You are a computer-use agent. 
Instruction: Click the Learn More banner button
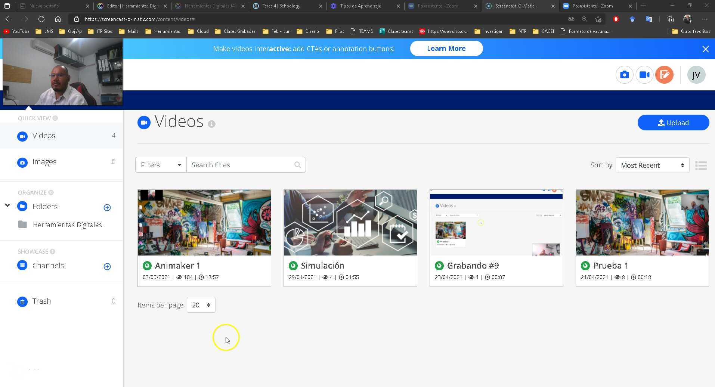[x=446, y=48]
